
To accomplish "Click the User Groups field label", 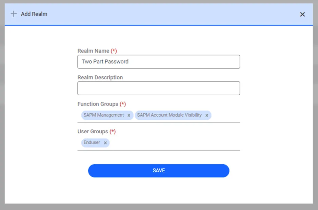I will (93, 131).
